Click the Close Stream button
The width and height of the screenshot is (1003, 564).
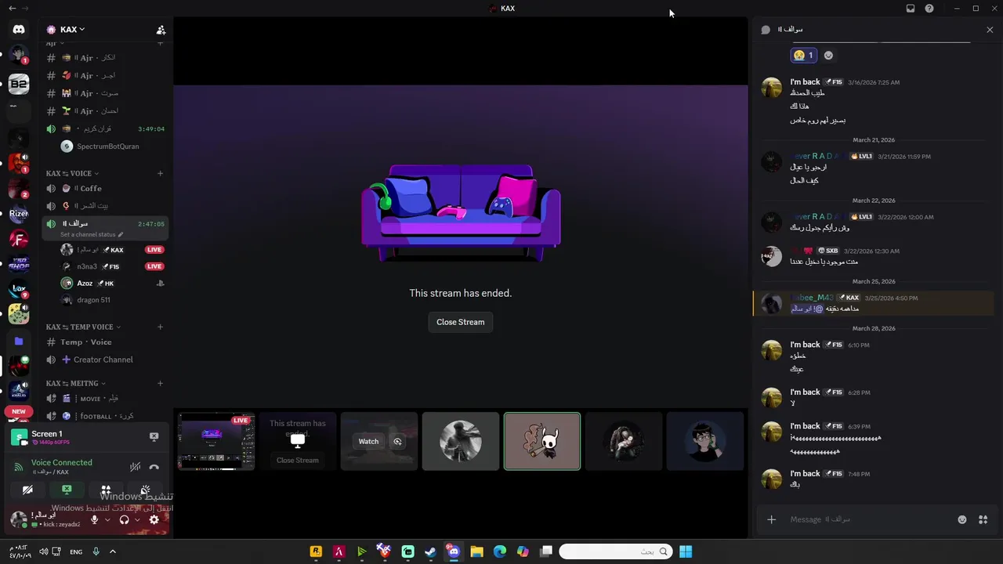pyautogui.click(x=460, y=322)
